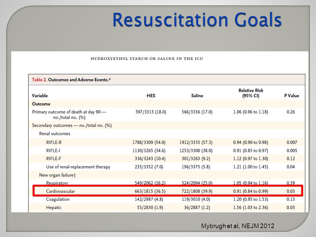The image size is (316, 237).
Task: Select P value 0.04
Action: [291, 167]
